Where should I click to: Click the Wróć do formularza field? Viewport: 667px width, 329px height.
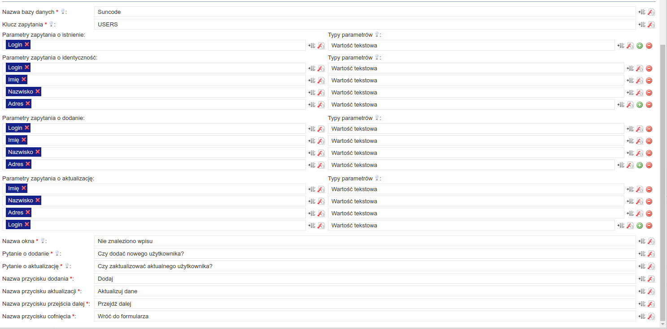tap(365, 316)
